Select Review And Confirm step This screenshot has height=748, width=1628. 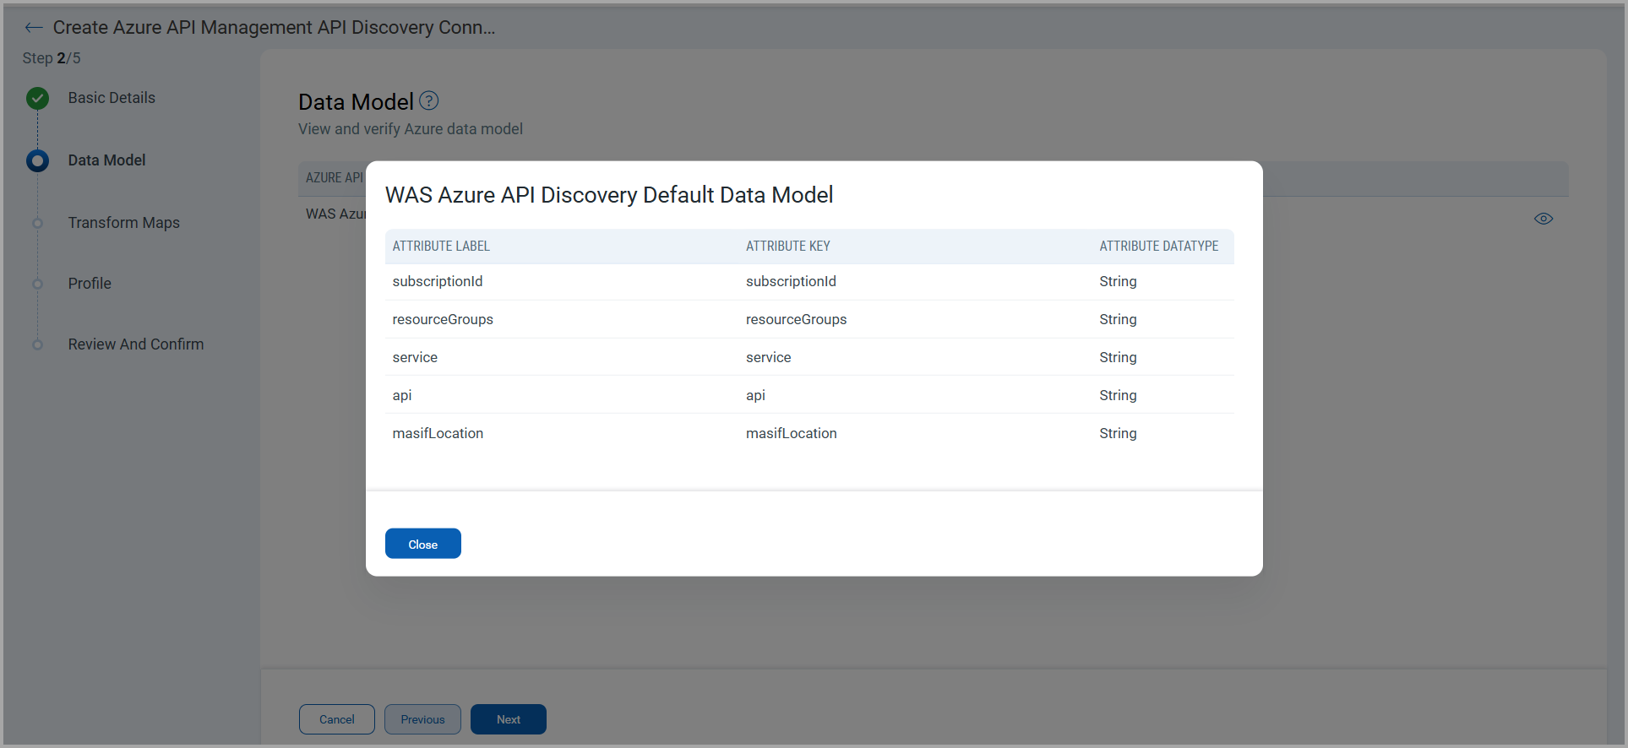pos(136,344)
